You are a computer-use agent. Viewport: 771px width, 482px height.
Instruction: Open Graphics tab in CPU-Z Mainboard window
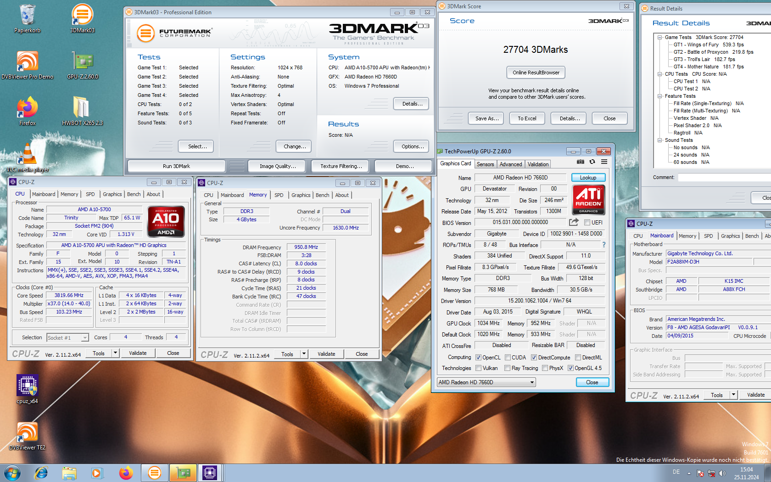(x=730, y=236)
